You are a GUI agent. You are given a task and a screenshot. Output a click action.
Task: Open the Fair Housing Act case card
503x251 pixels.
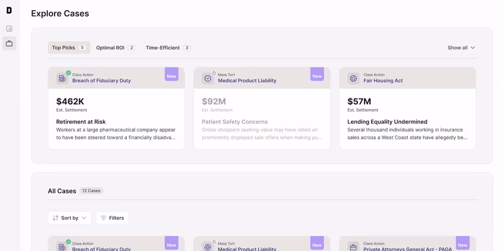point(407,108)
